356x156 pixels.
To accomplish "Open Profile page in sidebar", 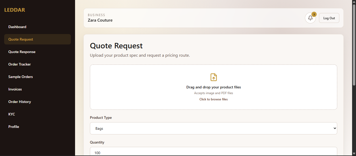I will pos(38,127).
